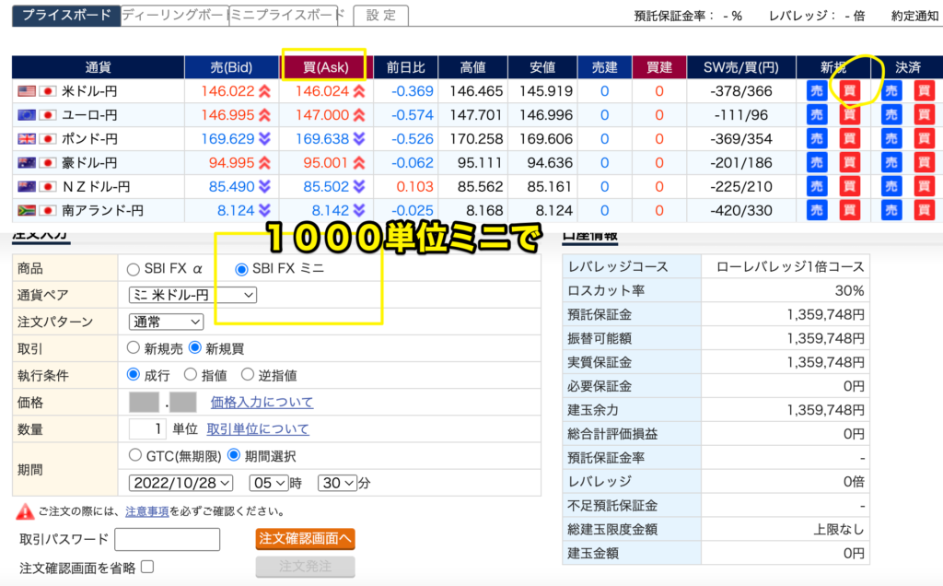Open 注意事項 link
This screenshot has width=943, height=586.
[x=146, y=511]
